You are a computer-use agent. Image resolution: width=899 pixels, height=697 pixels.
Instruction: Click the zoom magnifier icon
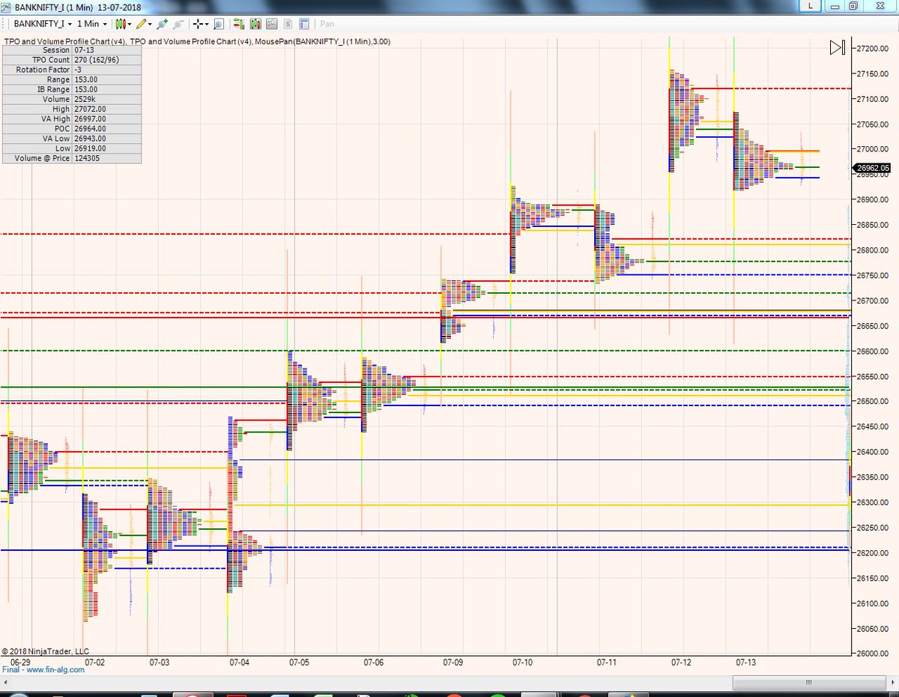[x=219, y=24]
